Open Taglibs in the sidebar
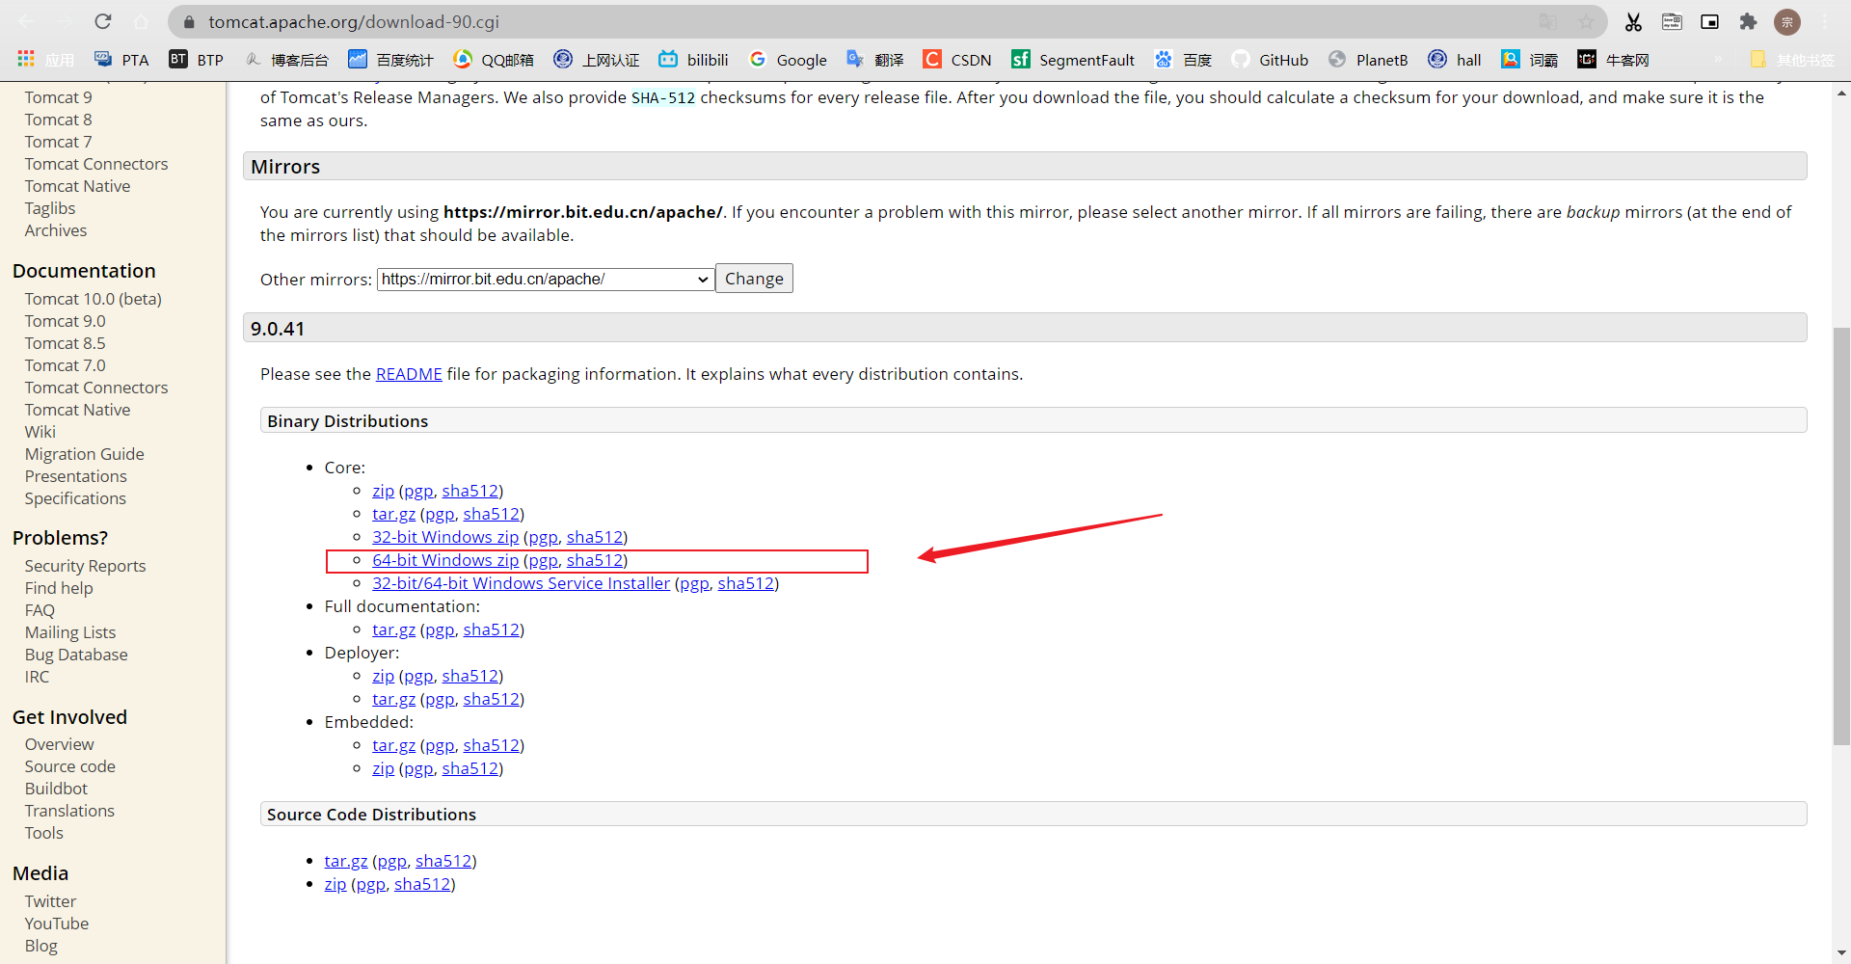The image size is (1851, 964). click(50, 208)
